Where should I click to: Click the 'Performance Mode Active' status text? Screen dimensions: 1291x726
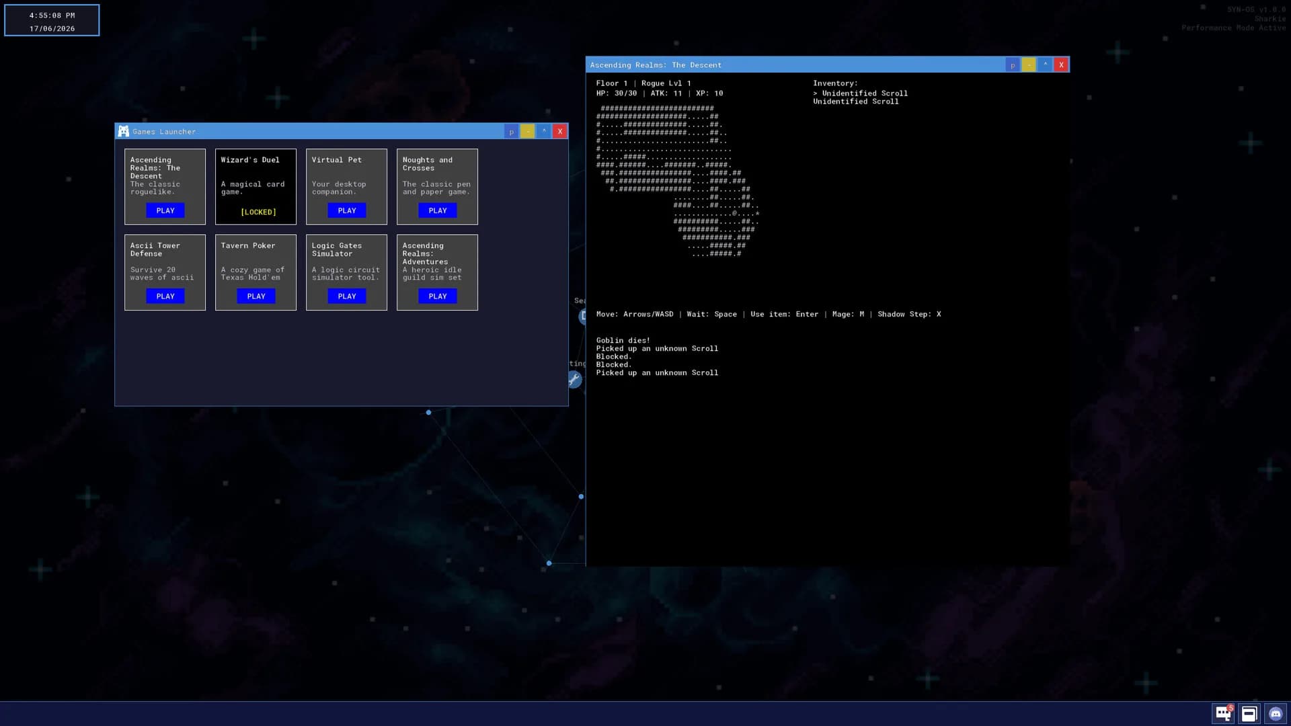[x=1233, y=28]
